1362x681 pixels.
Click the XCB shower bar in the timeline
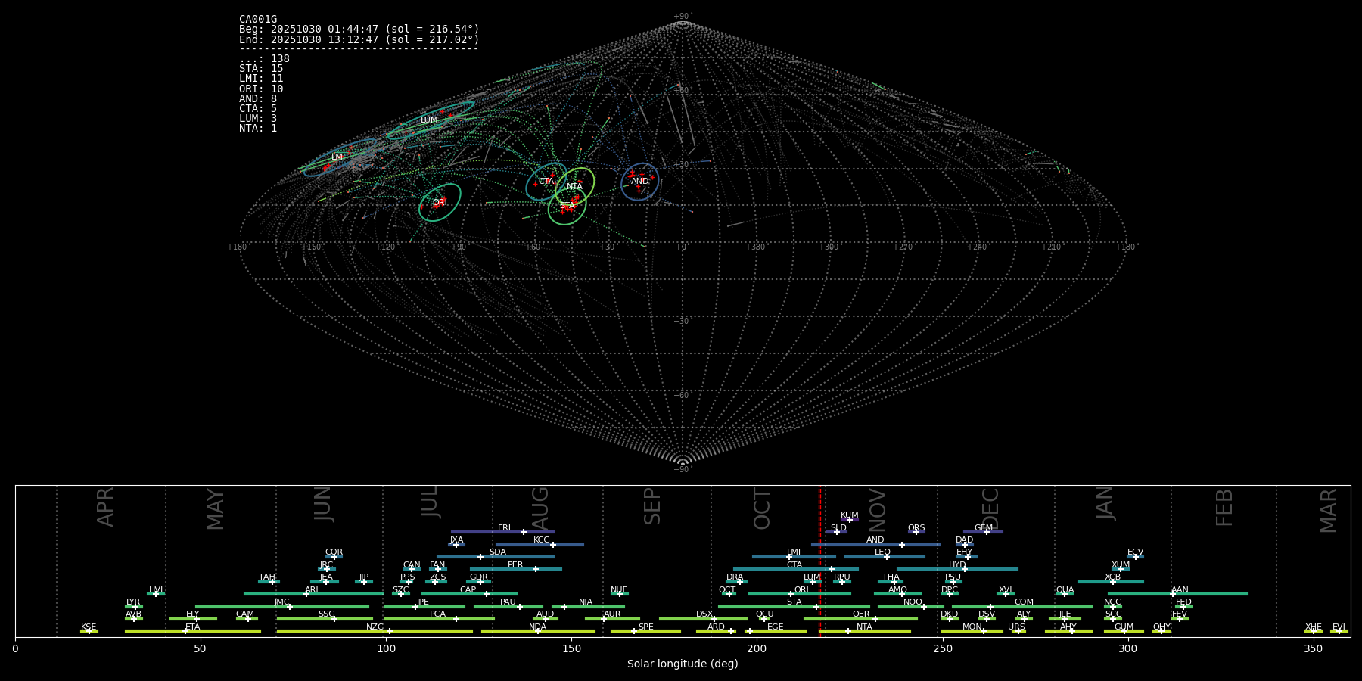pyautogui.click(x=1111, y=582)
